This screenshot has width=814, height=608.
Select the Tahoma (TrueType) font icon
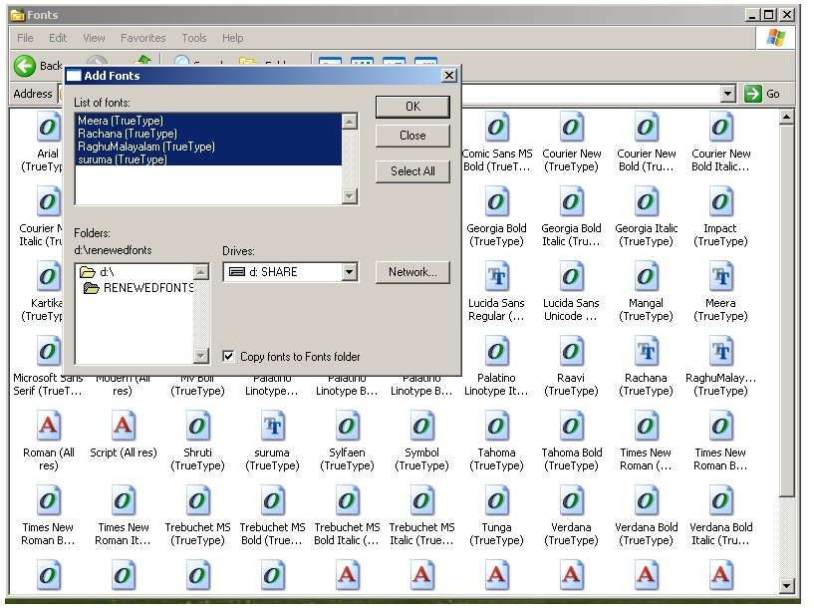[x=496, y=427]
